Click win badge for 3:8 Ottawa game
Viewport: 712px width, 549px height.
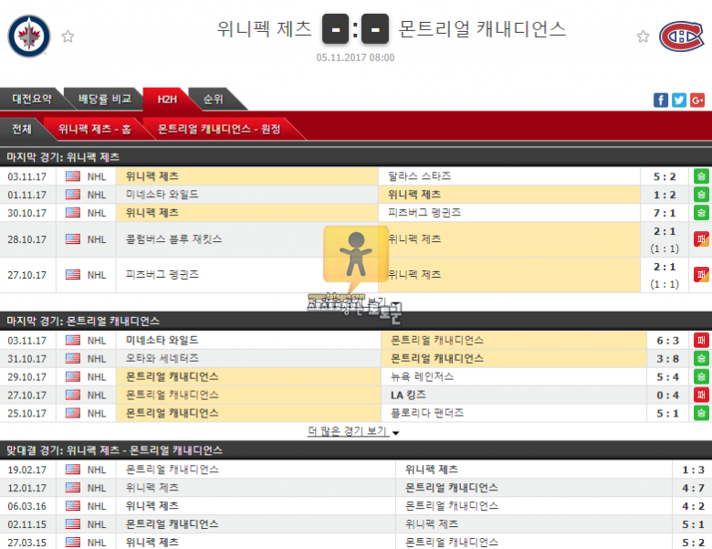[x=701, y=359]
